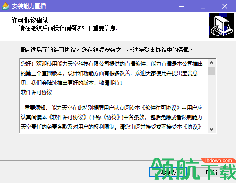Viewport: 236px width, 183px height.
Task: Click the 许可协议确认 heading text
Action: [30, 20]
